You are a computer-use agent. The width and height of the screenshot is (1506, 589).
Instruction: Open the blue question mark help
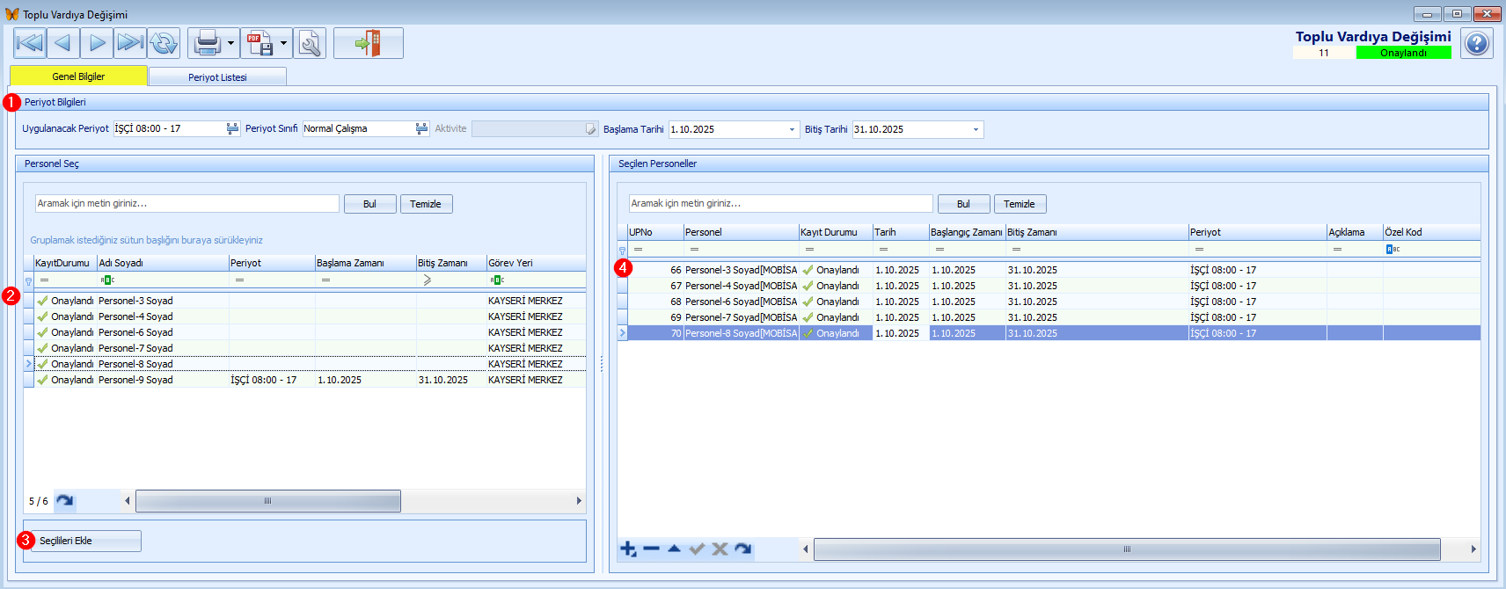[1477, 43]
